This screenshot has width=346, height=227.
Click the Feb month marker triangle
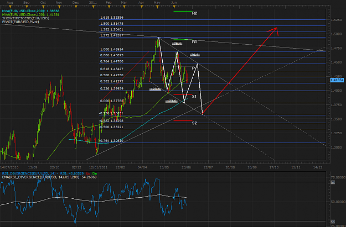109,7
